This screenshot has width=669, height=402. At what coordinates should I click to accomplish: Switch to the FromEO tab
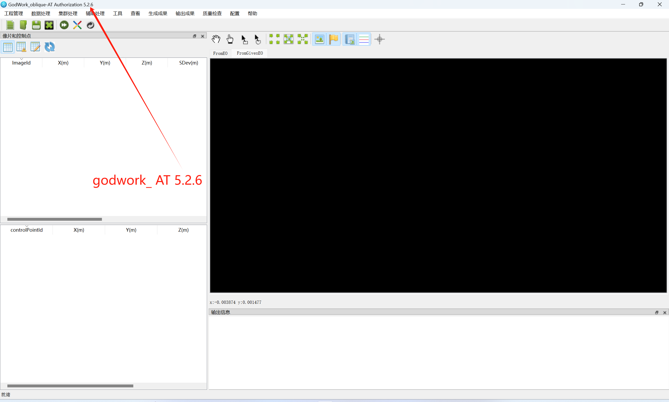point(220,53)
